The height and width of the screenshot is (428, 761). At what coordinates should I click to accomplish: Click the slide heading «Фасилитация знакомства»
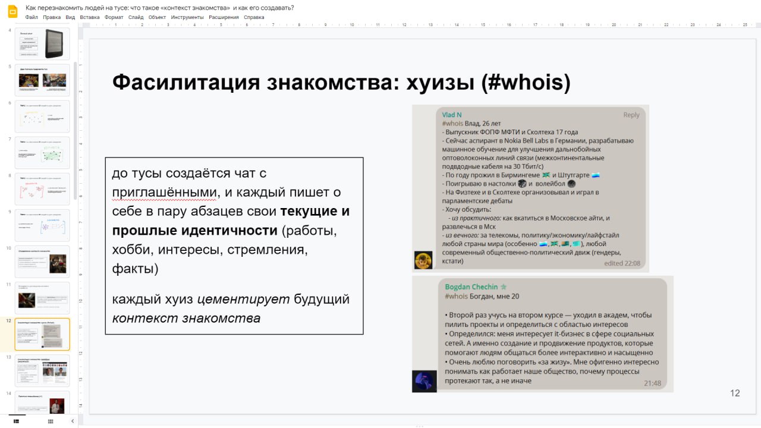coord(341,83)
